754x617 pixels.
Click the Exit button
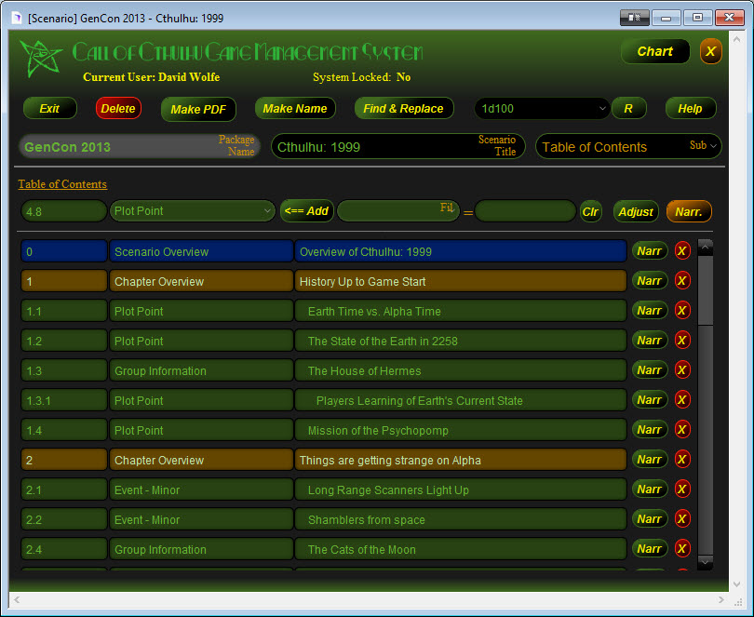(x=49, y=108)
